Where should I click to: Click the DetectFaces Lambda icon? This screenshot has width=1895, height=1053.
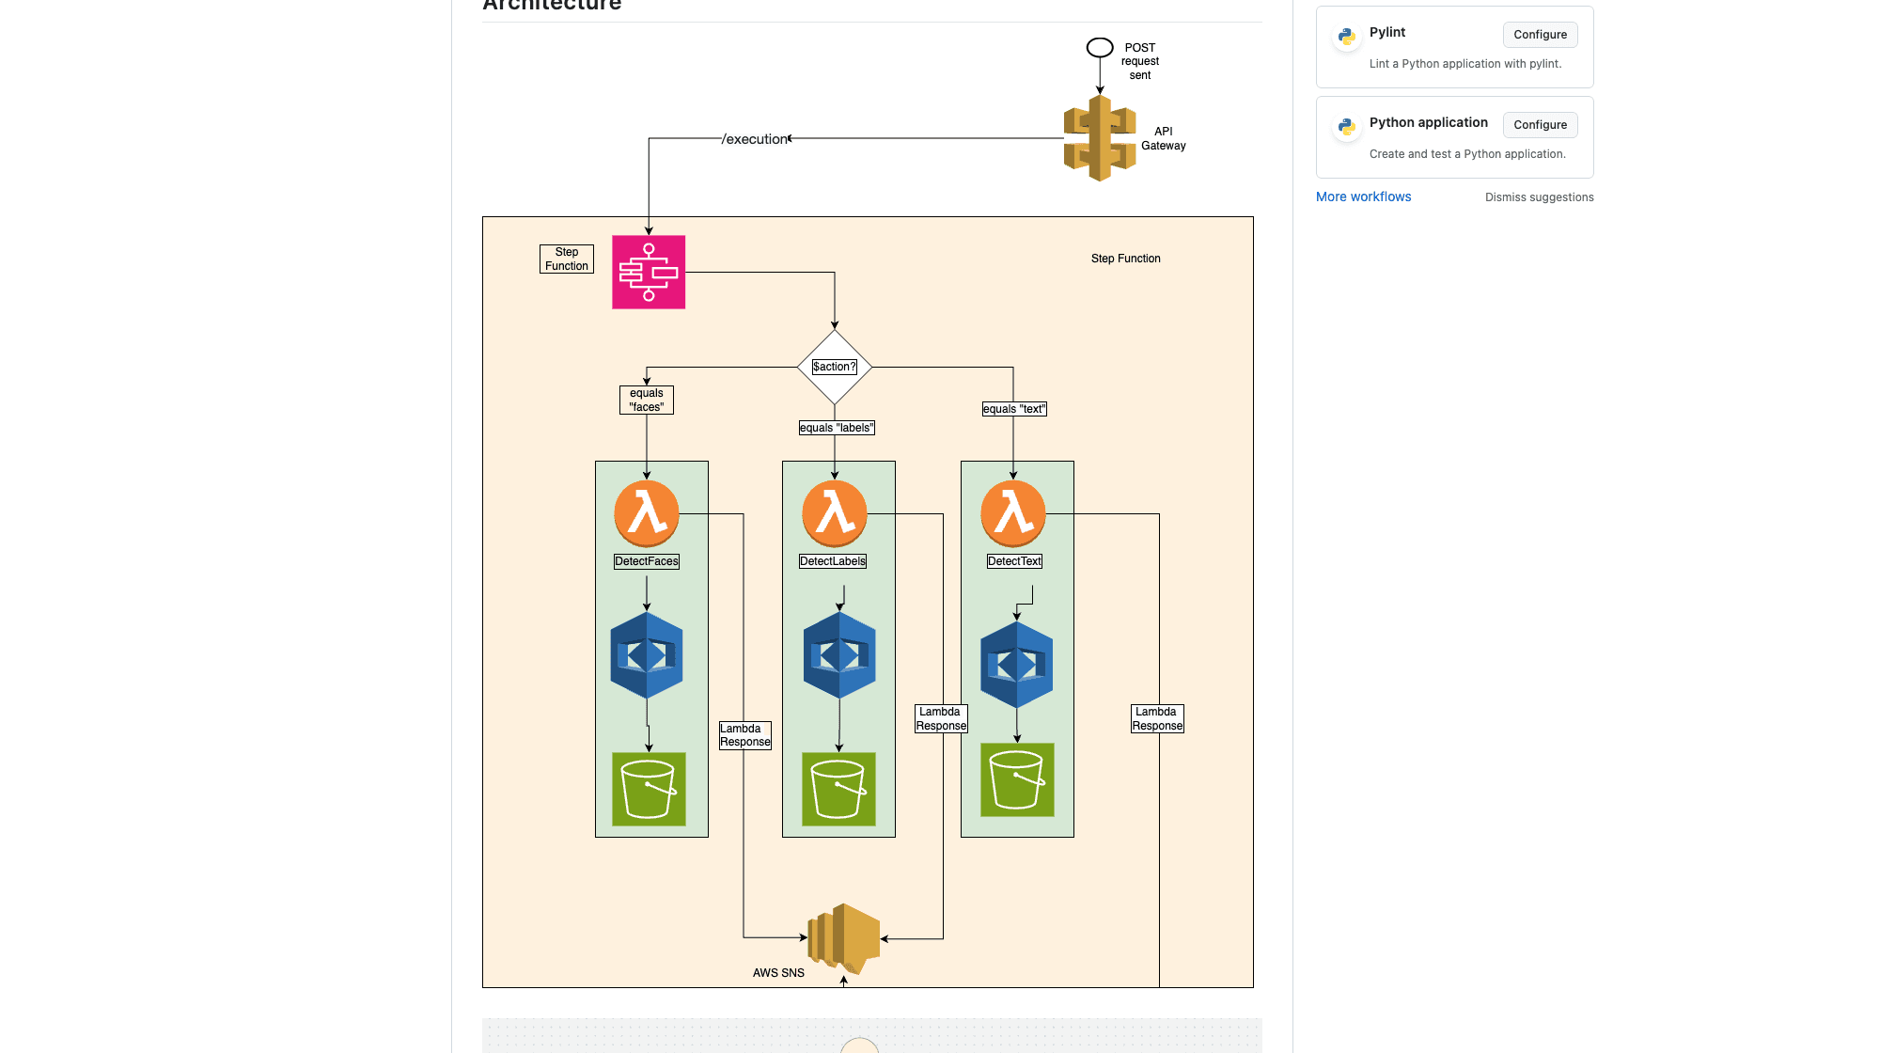(x=647, y=513)
